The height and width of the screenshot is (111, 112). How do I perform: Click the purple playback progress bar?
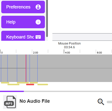tap(12, 91)
